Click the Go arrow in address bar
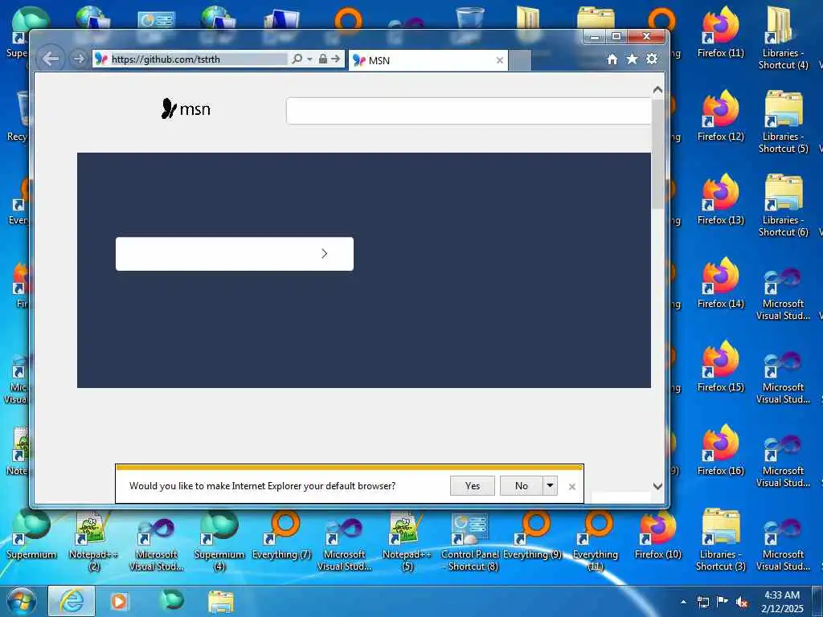Screen dimensions: 823x617 [336, 59]
